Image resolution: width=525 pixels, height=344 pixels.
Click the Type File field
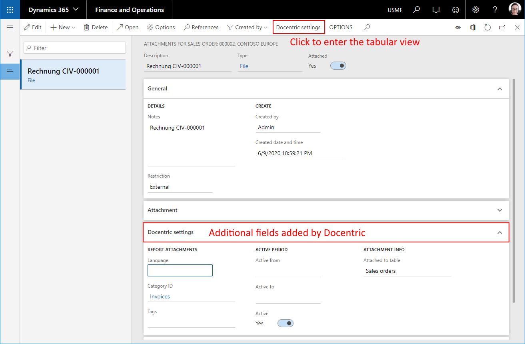[270, 66]
